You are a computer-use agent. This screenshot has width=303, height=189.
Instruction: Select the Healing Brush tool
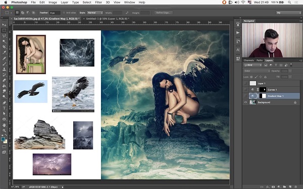coord(4,58)
